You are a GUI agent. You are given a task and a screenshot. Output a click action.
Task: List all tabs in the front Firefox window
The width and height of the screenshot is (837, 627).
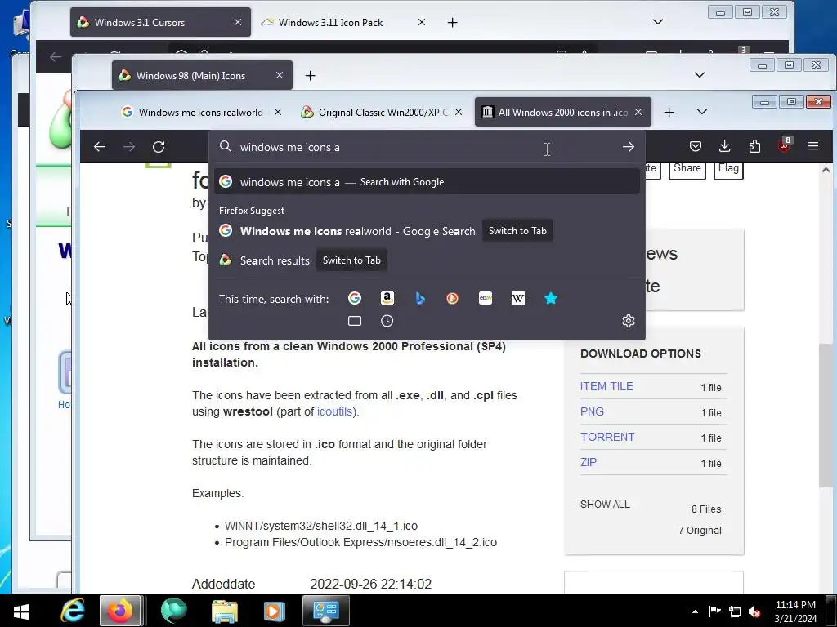(702, 112)
